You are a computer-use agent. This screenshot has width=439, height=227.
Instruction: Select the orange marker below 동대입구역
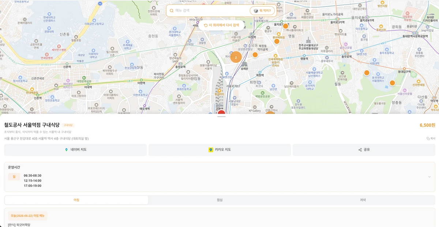coord(392,83)
